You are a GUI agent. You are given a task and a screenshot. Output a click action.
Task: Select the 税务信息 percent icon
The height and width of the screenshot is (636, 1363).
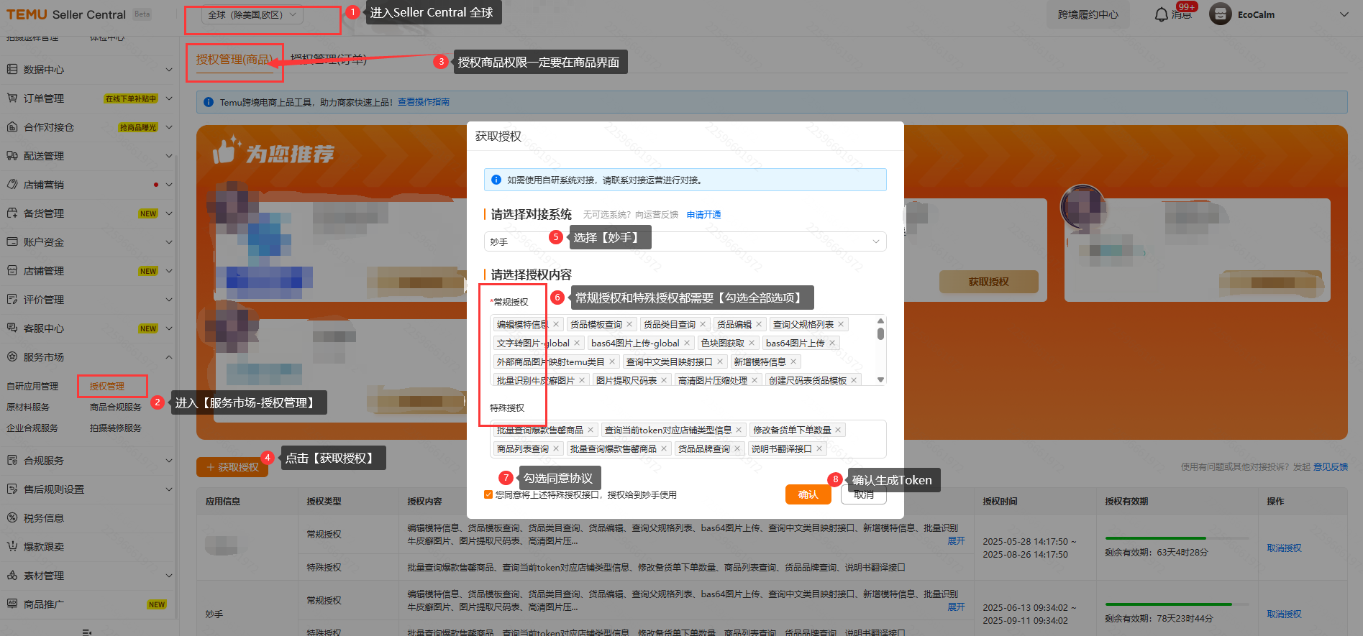coord(12,518)
